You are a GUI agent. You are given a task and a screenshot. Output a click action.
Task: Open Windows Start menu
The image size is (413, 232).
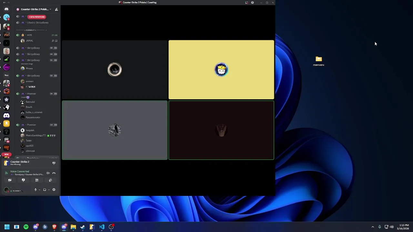(7, 227)
